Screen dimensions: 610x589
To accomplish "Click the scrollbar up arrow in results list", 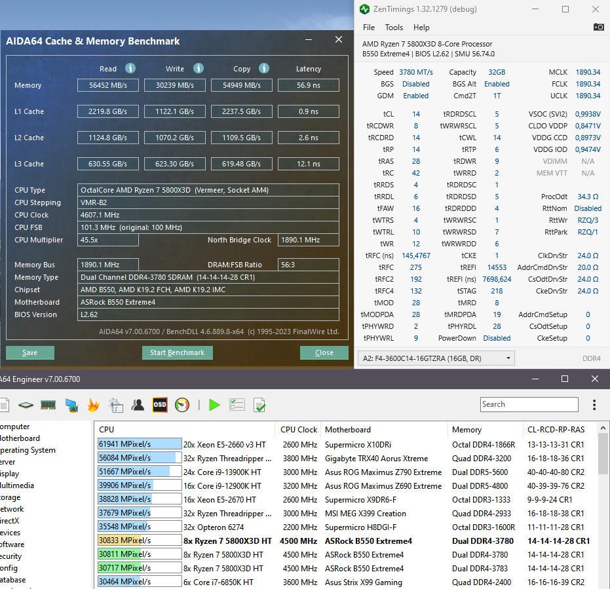I will pos(603,428).
